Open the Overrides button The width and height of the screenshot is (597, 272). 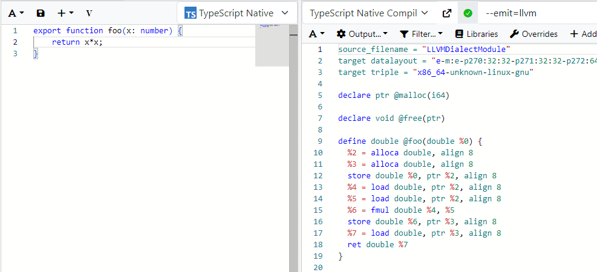(x=534, y=34)
